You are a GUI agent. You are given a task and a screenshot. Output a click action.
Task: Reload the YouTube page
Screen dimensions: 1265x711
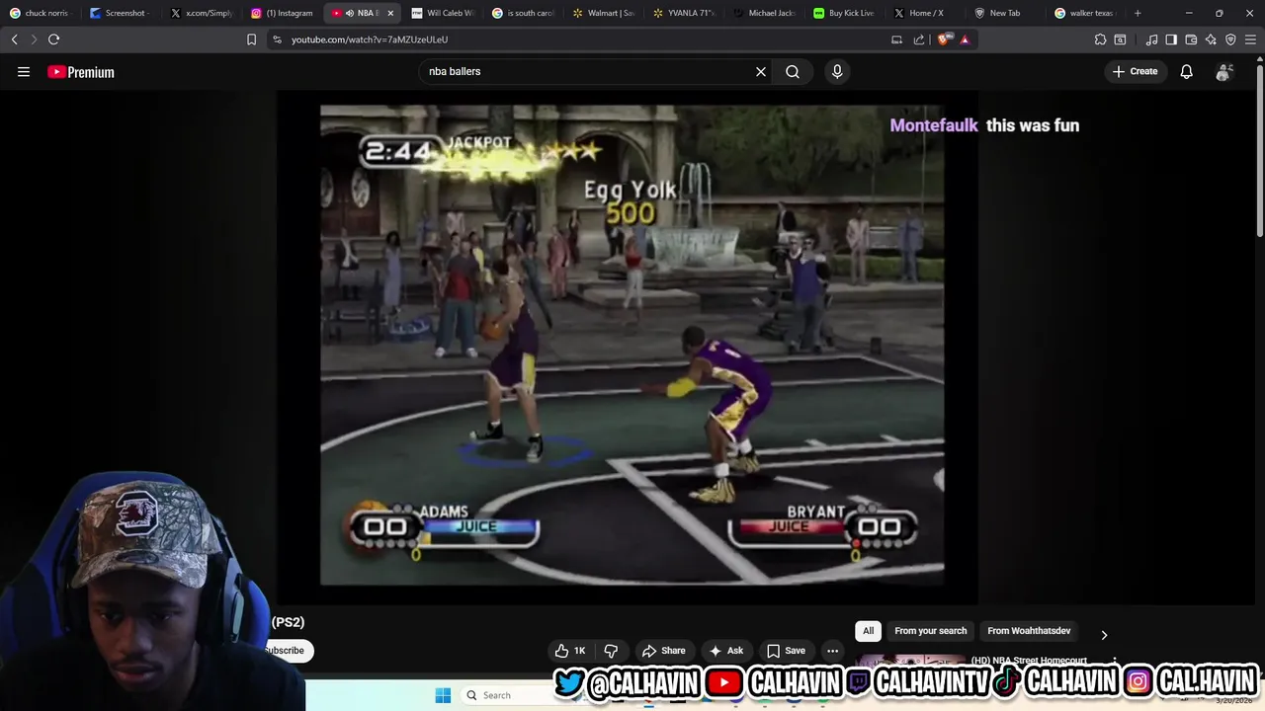point(53,39)
